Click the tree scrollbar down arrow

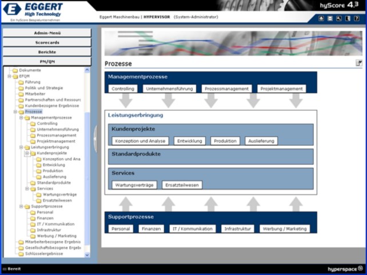click(87, 254)
